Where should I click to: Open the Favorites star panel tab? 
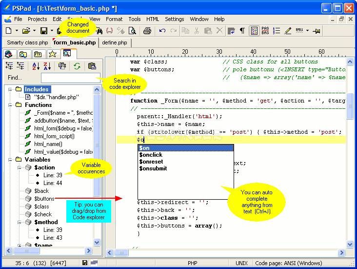52,54
